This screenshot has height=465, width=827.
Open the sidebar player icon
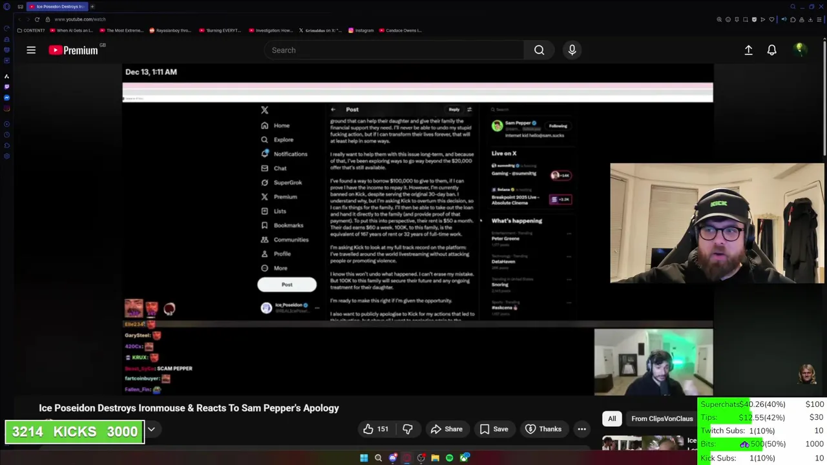(x=6, y=124)
